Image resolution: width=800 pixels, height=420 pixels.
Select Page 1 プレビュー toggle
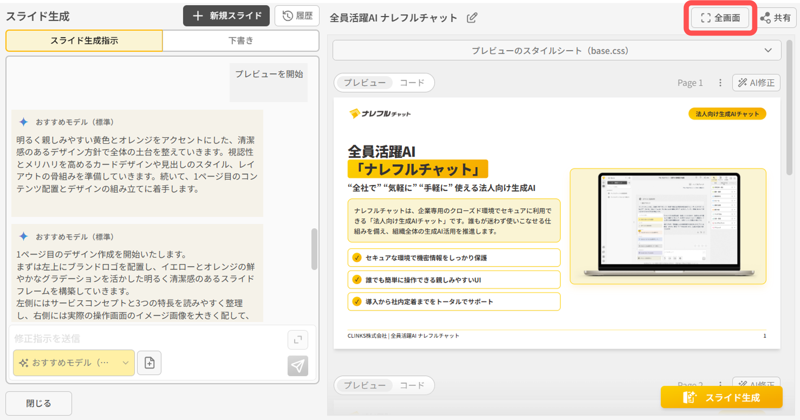[x=364, y=83]
